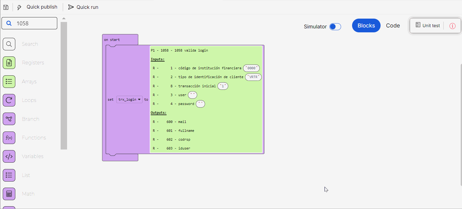Open the Branch category icon
Screen dimensions: 462x209
click(9, 119)
